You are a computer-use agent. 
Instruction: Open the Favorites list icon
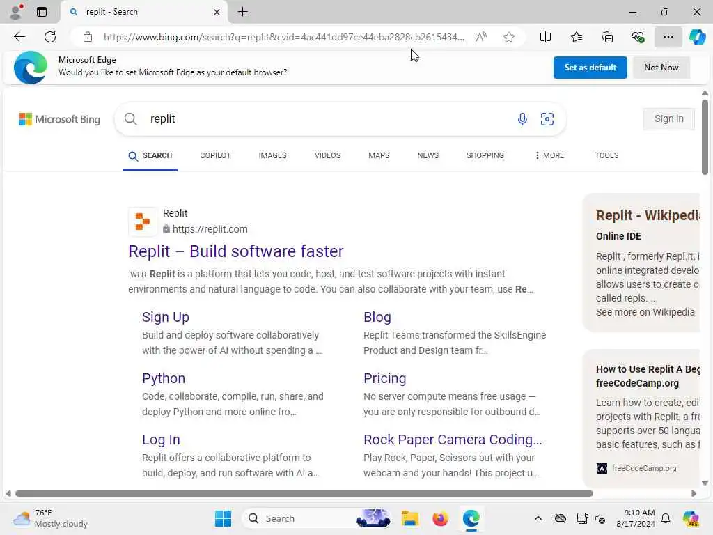576,37
